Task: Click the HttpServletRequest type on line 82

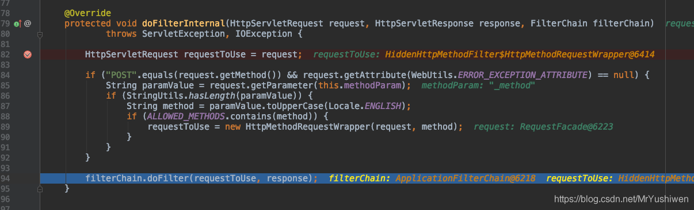Action: point(132,55)
